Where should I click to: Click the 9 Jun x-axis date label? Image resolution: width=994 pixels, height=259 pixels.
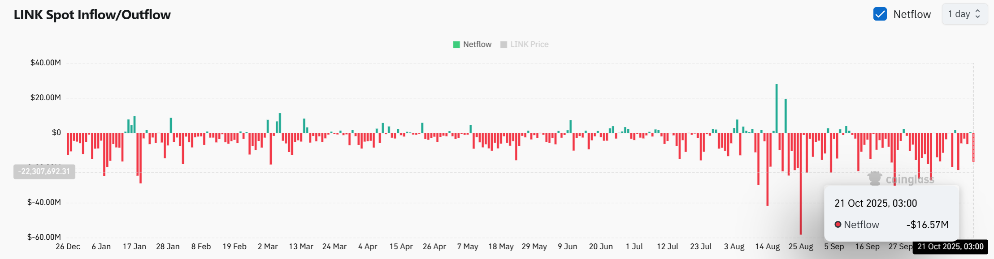[567, 246]
